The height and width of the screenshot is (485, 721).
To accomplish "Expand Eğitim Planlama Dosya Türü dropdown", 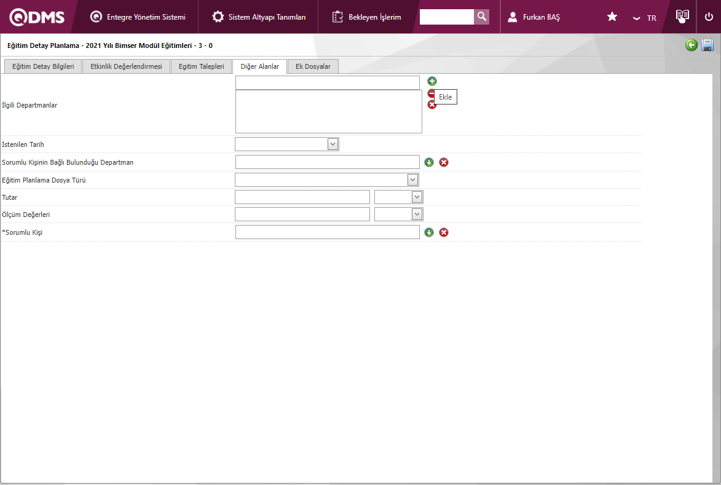I will [412, 179].
